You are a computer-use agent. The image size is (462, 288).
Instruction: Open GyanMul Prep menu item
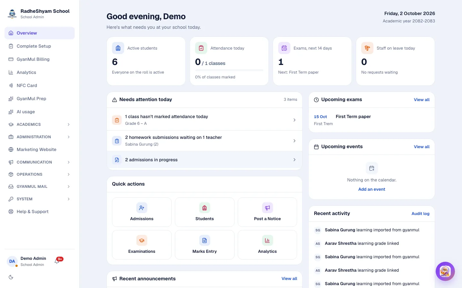(x=39, y=99)
